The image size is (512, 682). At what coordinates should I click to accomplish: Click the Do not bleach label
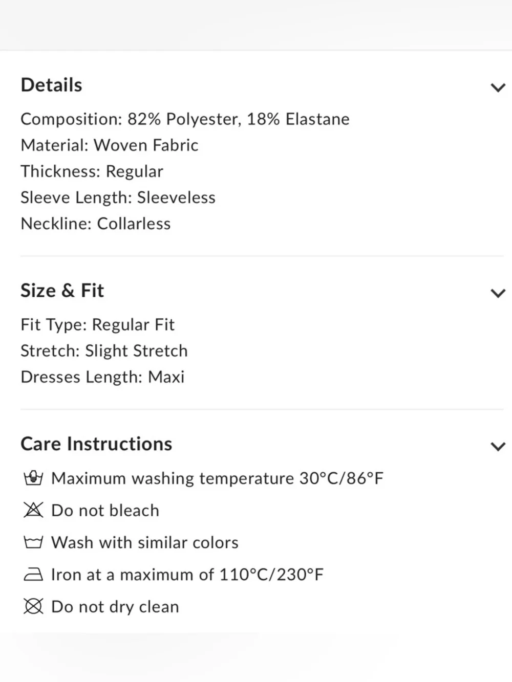tap(105, 511)
